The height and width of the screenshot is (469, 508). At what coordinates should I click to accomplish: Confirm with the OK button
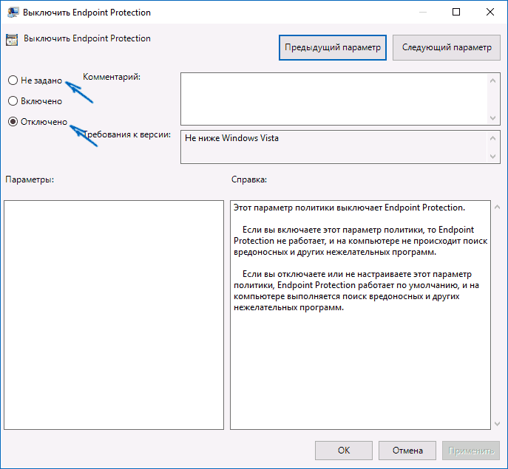pos(344,451)
